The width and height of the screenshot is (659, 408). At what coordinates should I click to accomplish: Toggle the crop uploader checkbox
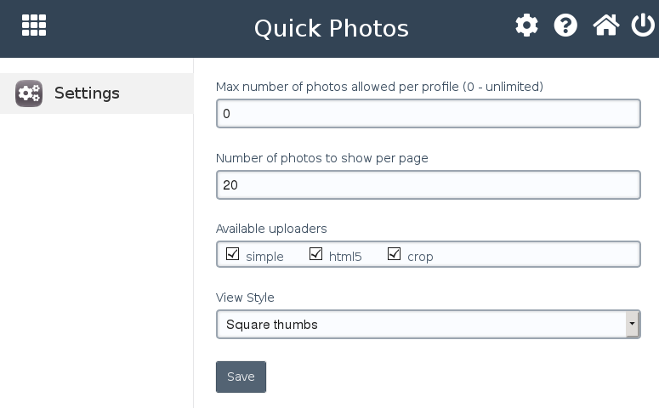click(394, 253)
